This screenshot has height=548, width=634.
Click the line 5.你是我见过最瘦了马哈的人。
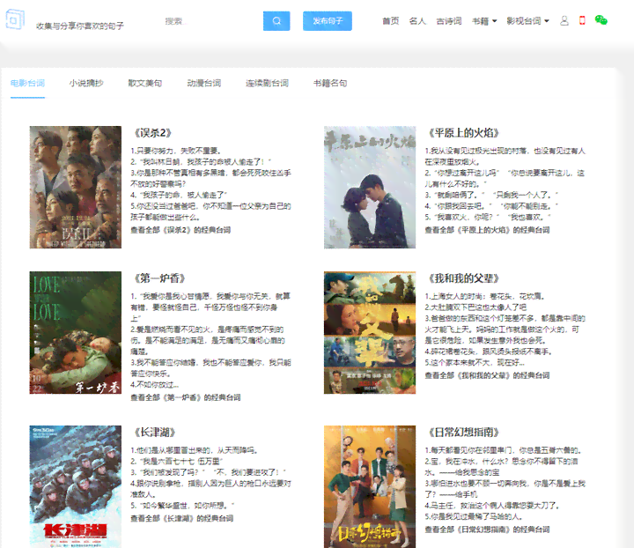tap(474, 517)
